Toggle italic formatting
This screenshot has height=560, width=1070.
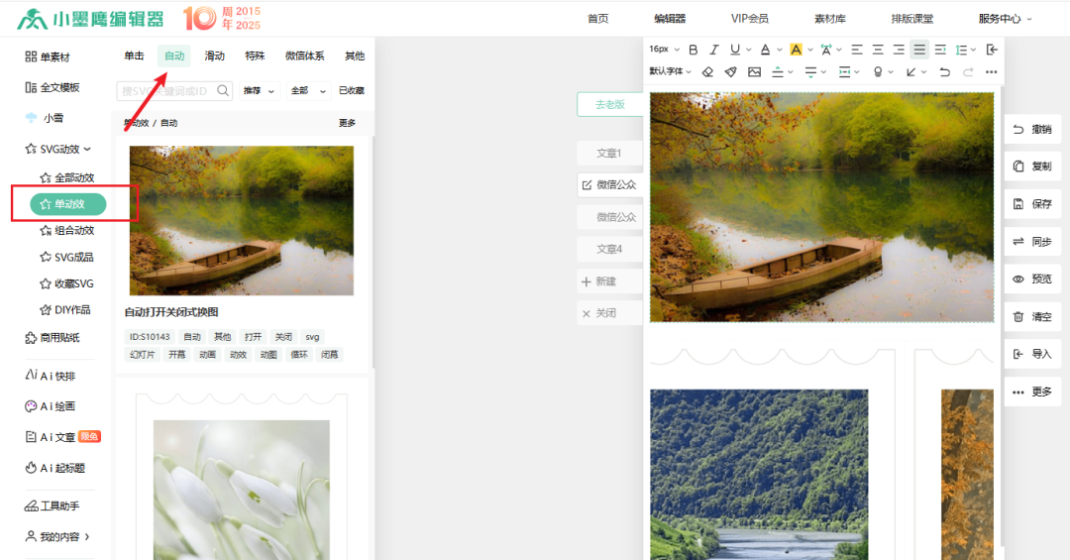point(713,50)
